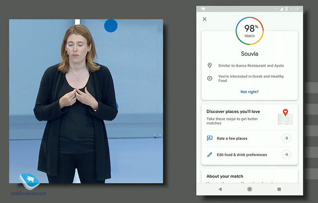Tap the Android recent apps square button
318x203 pixels.
click(279, 189)
